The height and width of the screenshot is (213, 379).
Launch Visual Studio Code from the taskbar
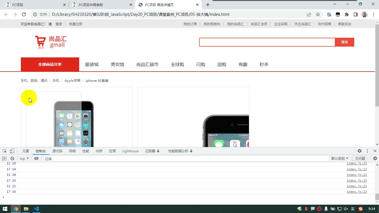pyautogui.click(x=36, y=209)
